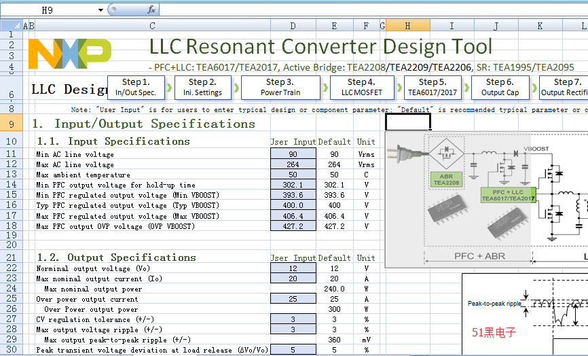Select row 21 header

11,257
